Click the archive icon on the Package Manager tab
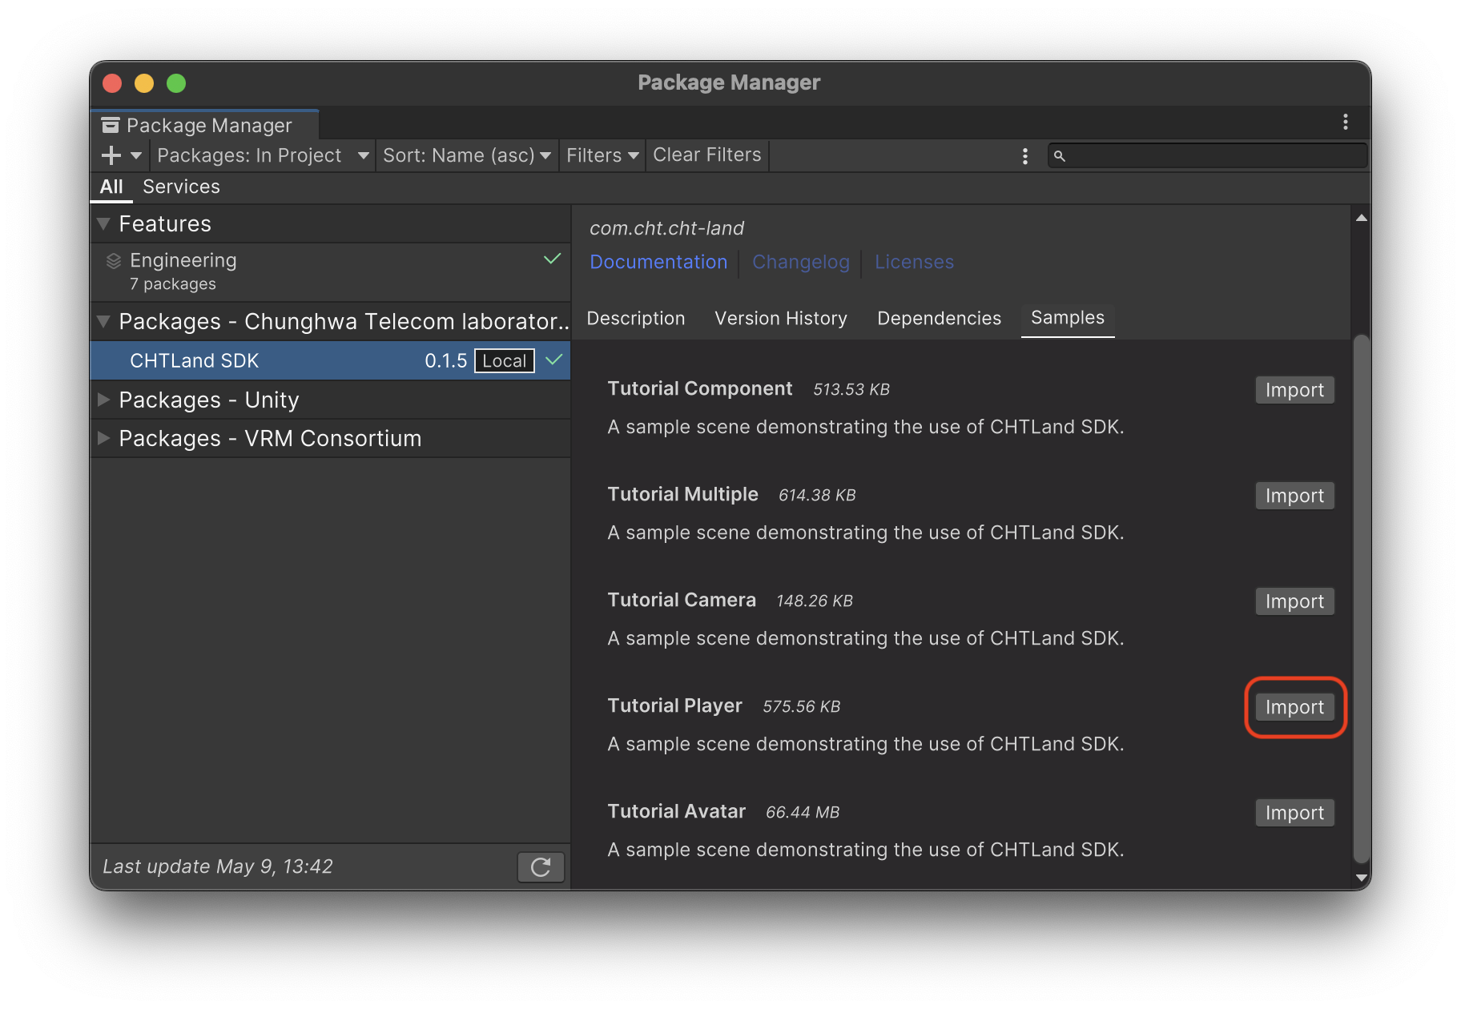The width and height of the screenshot is (1461, 1009). point(110,124)
